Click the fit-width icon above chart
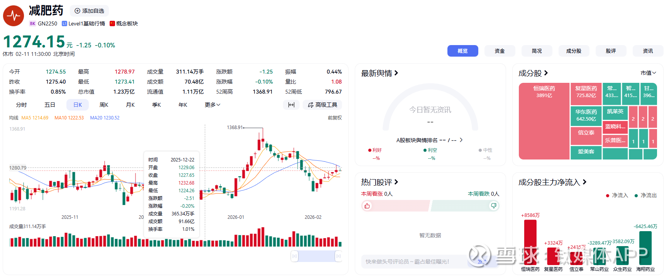Viewport: 669px width, 277px height. click(291, 105)
